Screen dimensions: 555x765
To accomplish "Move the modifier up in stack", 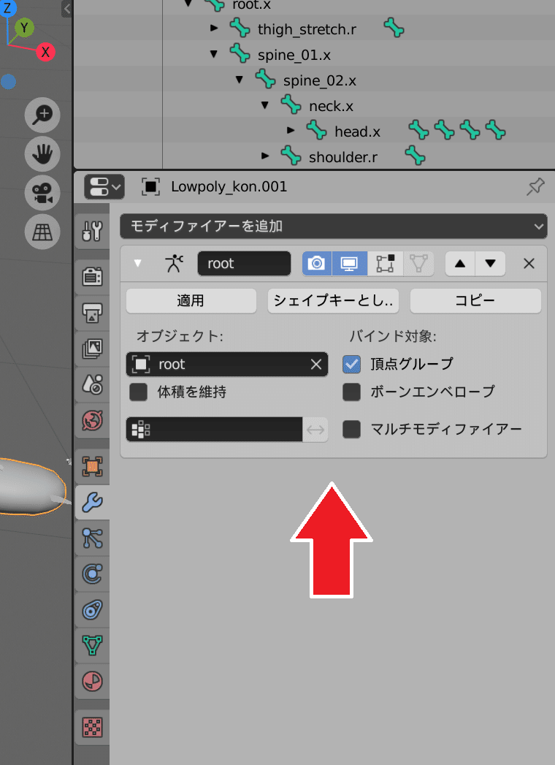I will click(x=460, y=264).
